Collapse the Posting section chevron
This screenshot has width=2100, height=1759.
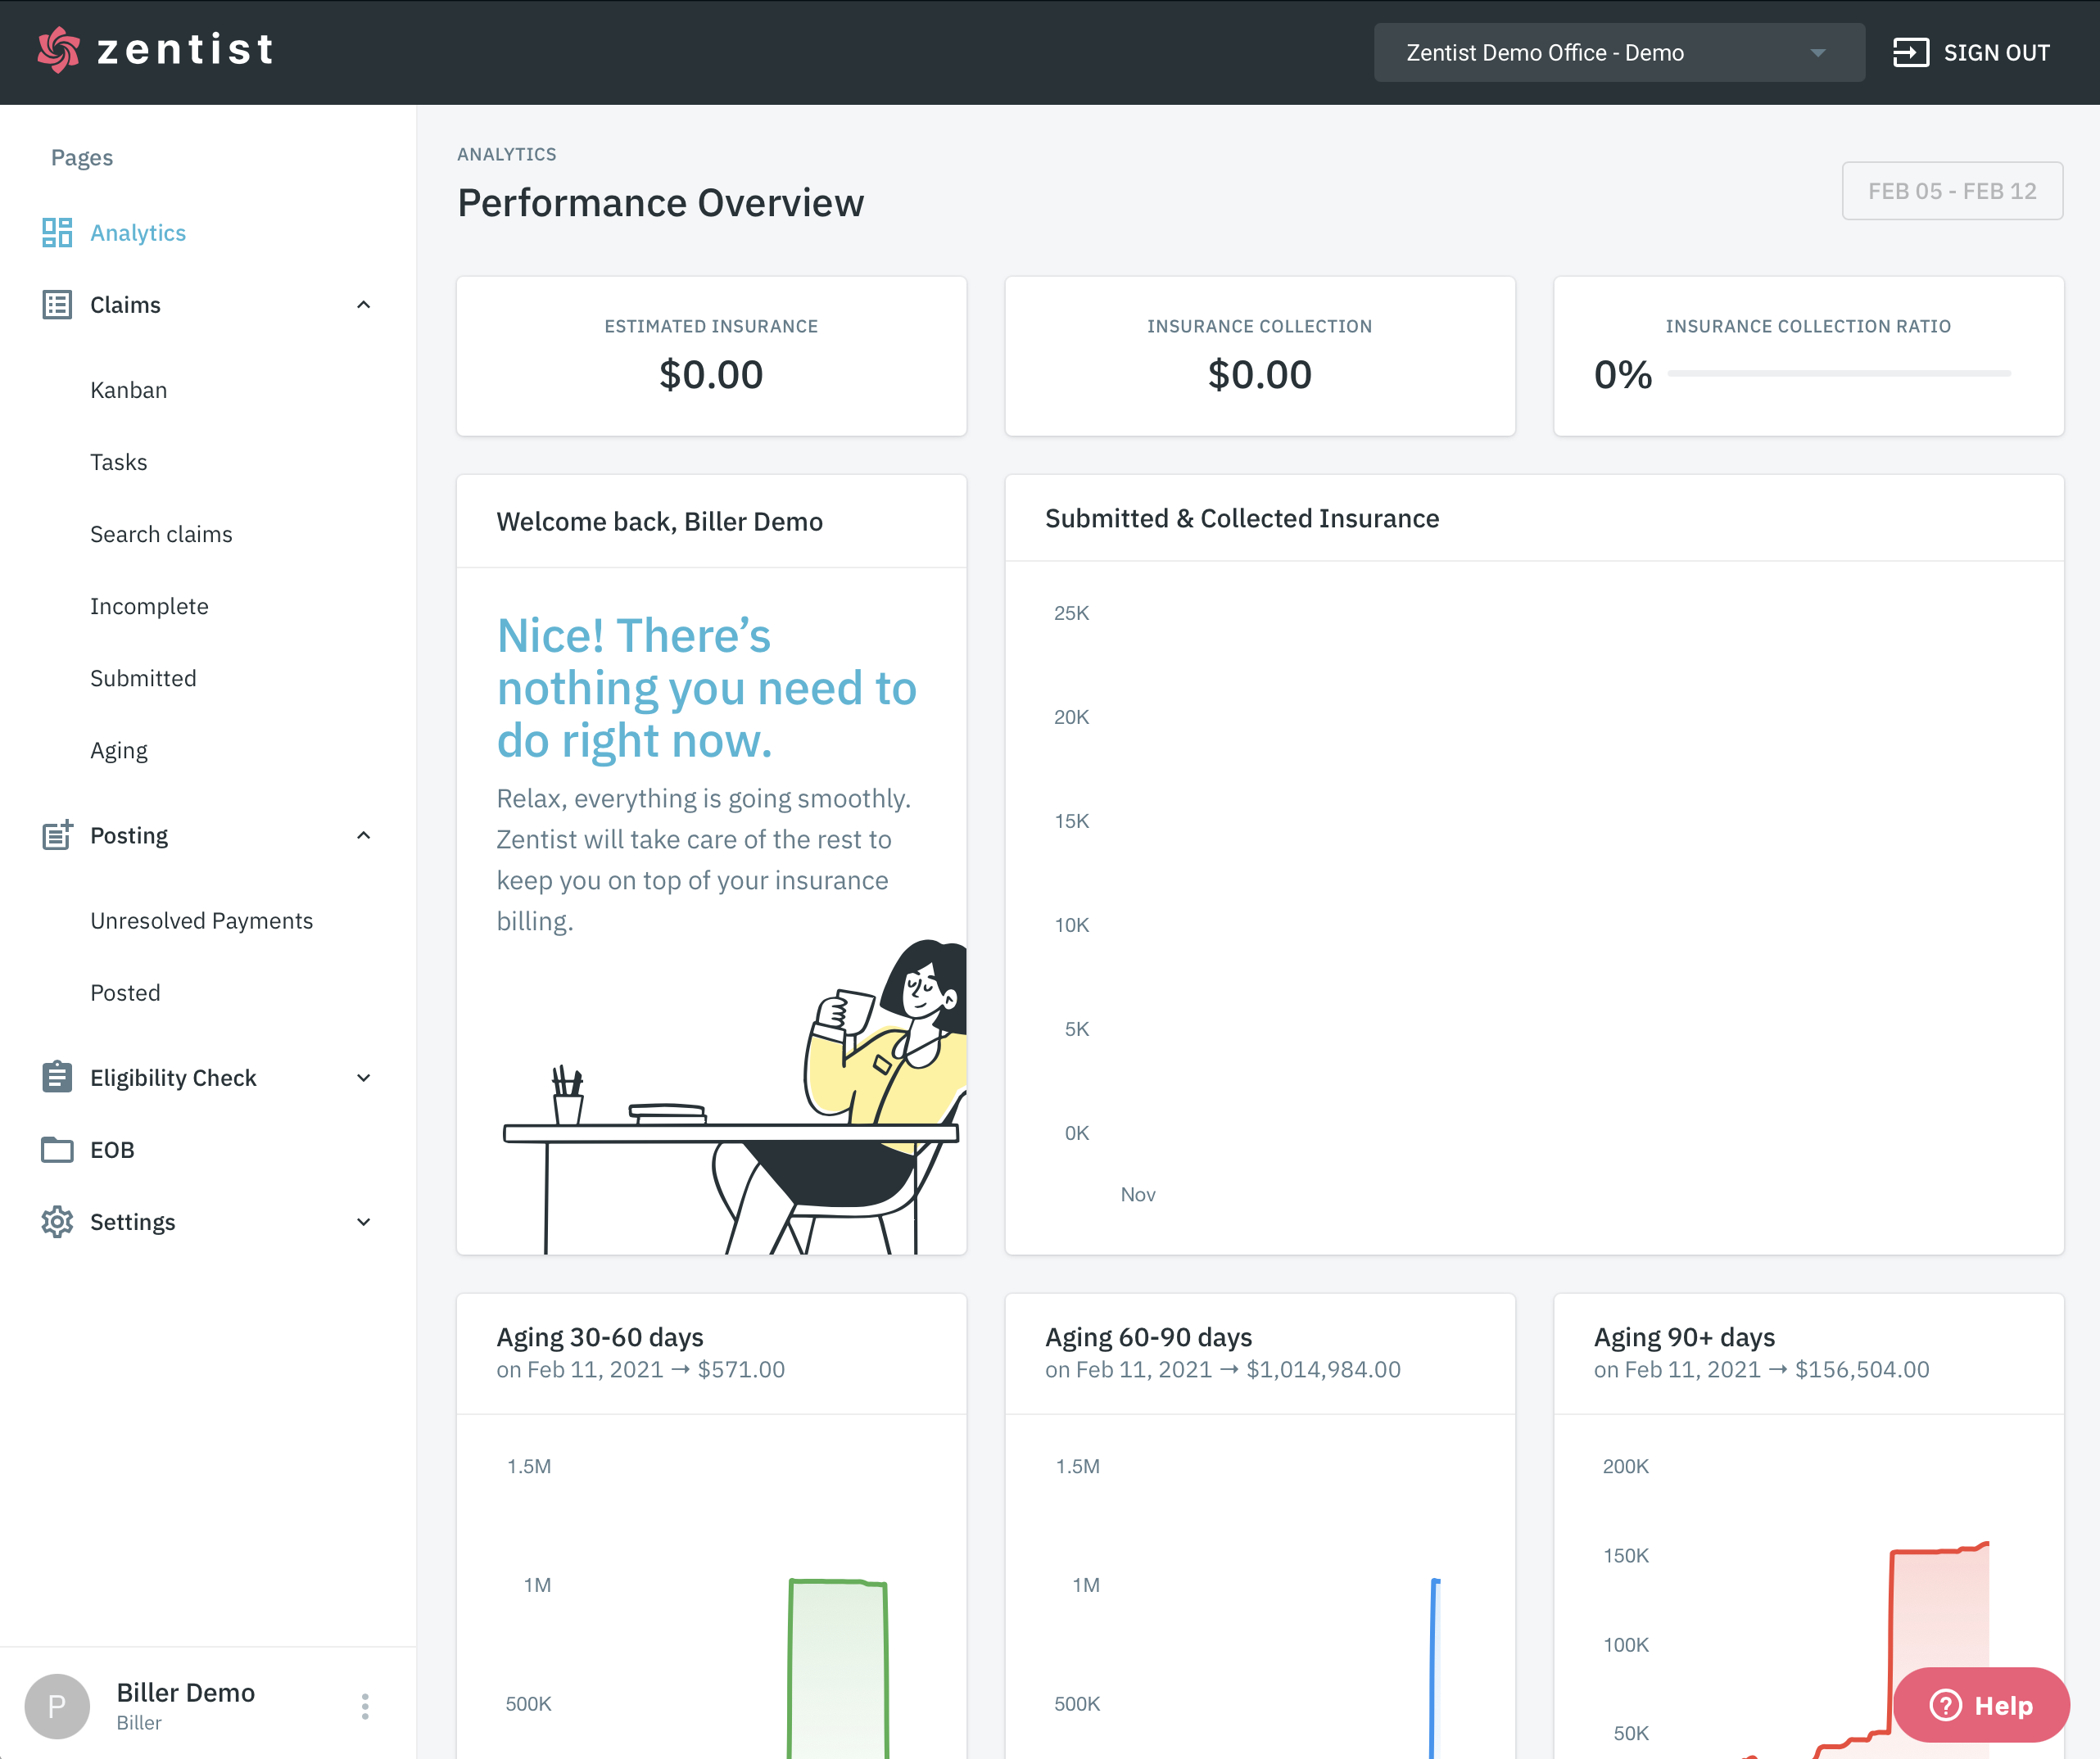pyautogui.click(x=364, y=835)
